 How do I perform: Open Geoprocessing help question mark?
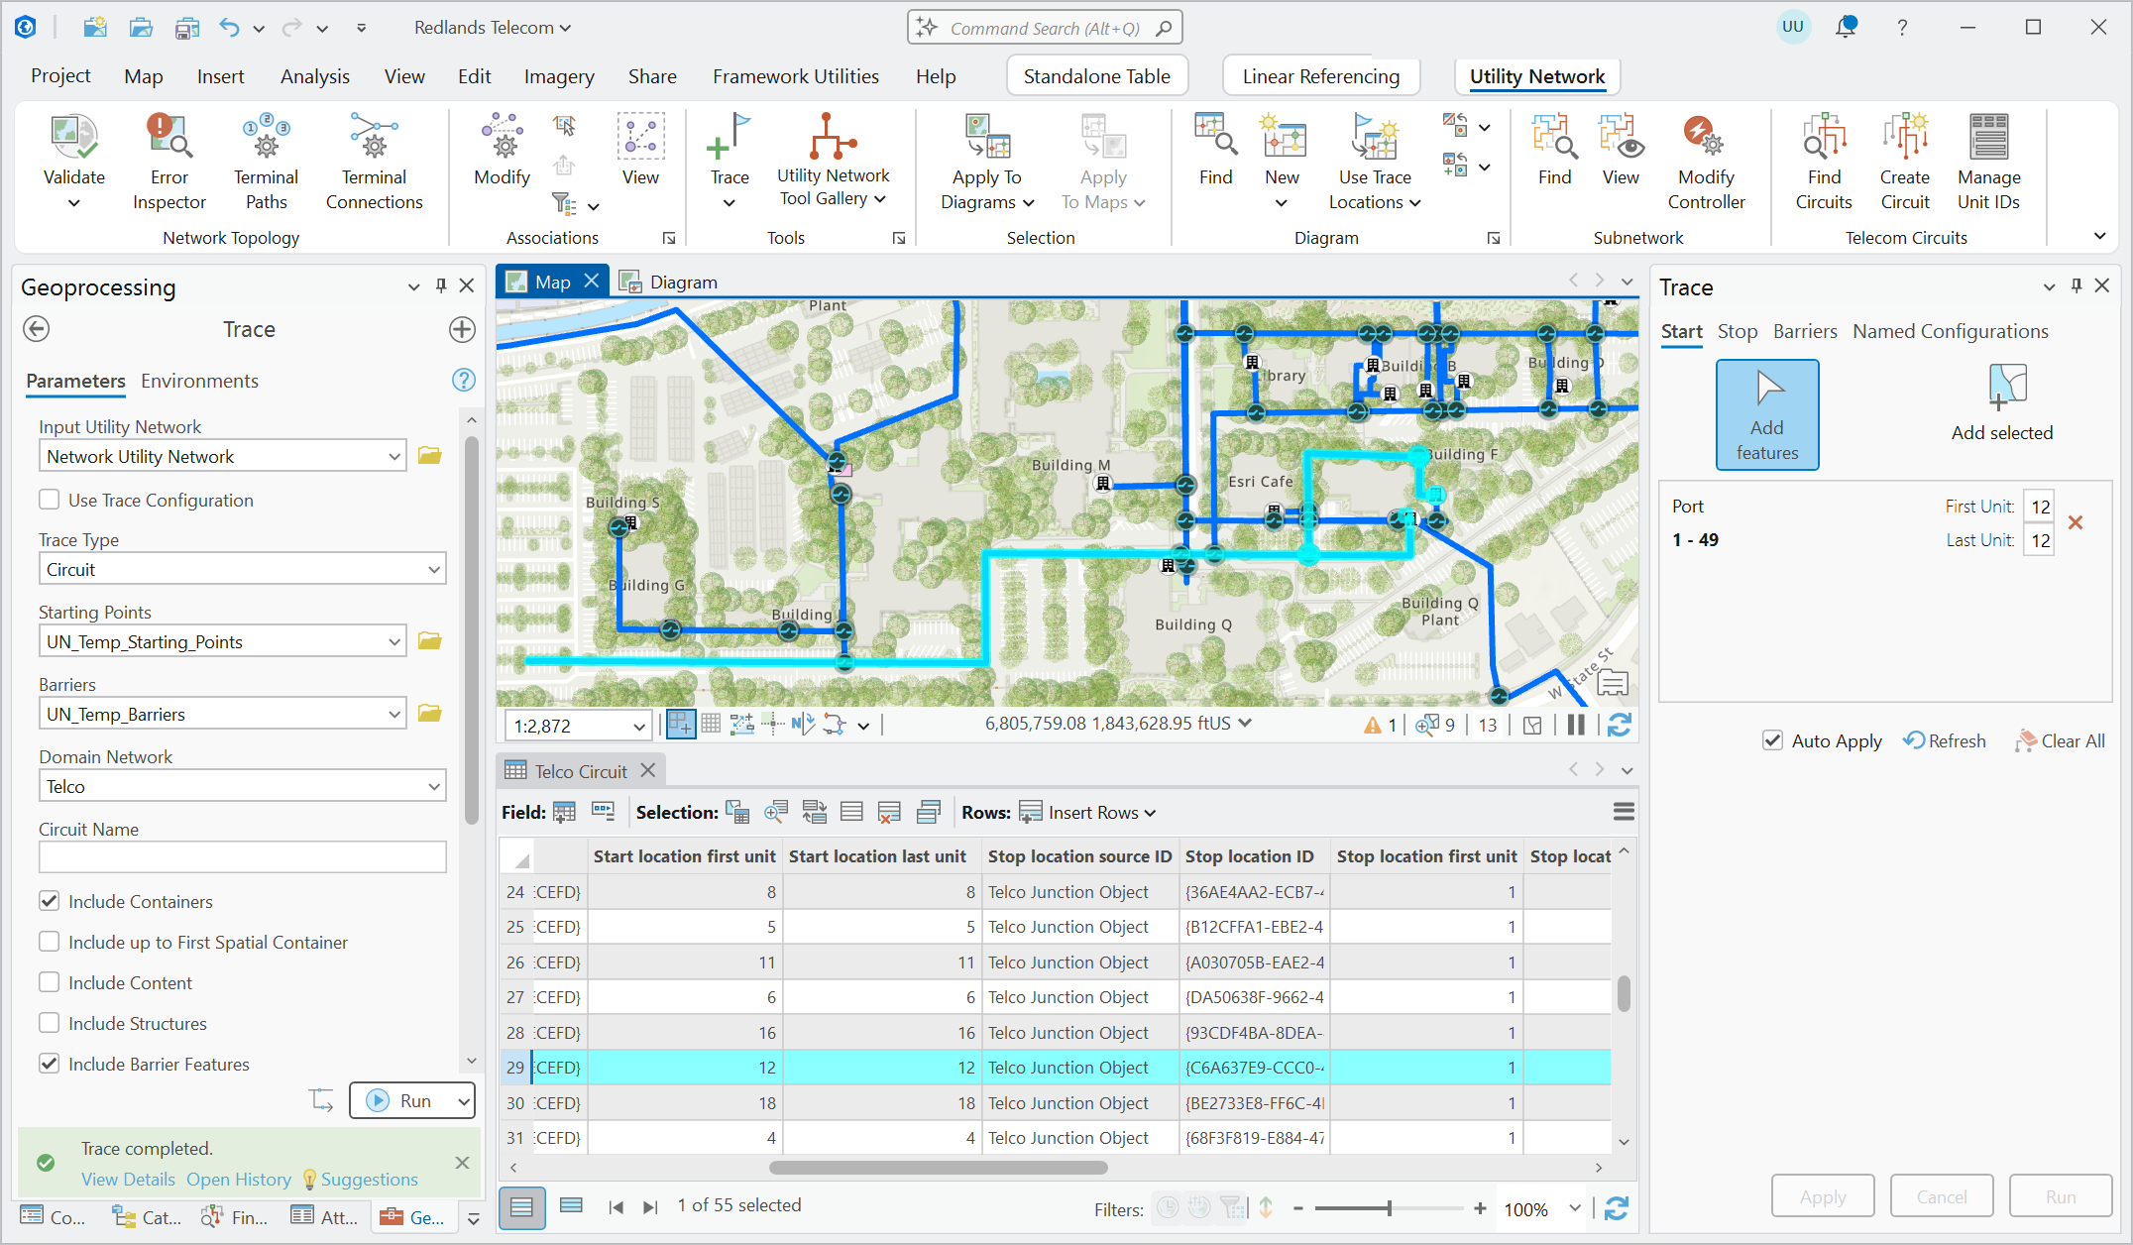point(463,380)
